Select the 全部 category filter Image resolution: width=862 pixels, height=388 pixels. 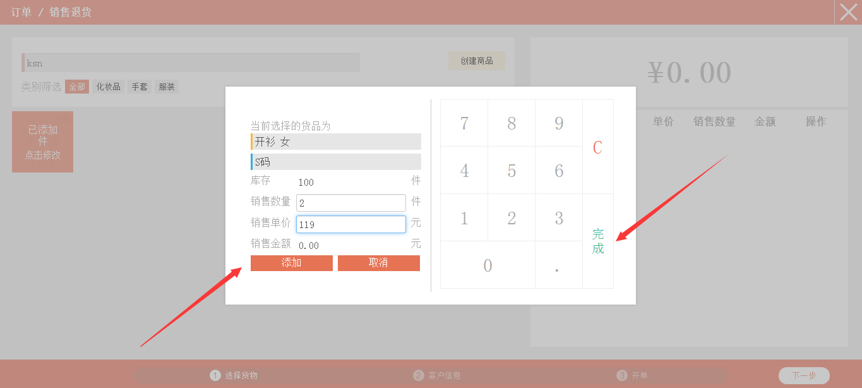click(77, 87)
